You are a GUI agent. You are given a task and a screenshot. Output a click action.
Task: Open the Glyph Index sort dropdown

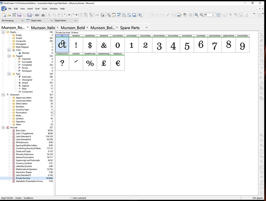click(42, 21)
